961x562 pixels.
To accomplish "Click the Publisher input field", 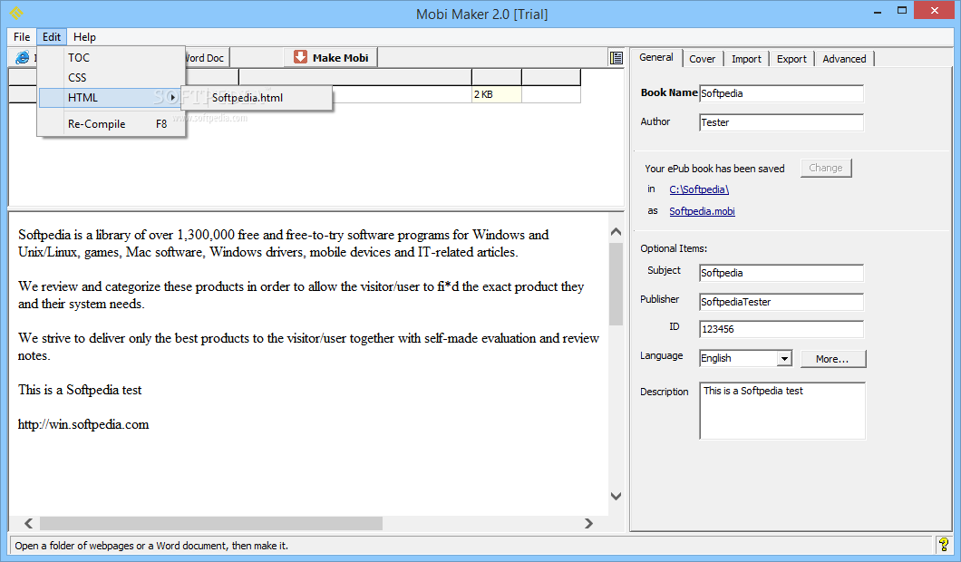I will [781, 302].
